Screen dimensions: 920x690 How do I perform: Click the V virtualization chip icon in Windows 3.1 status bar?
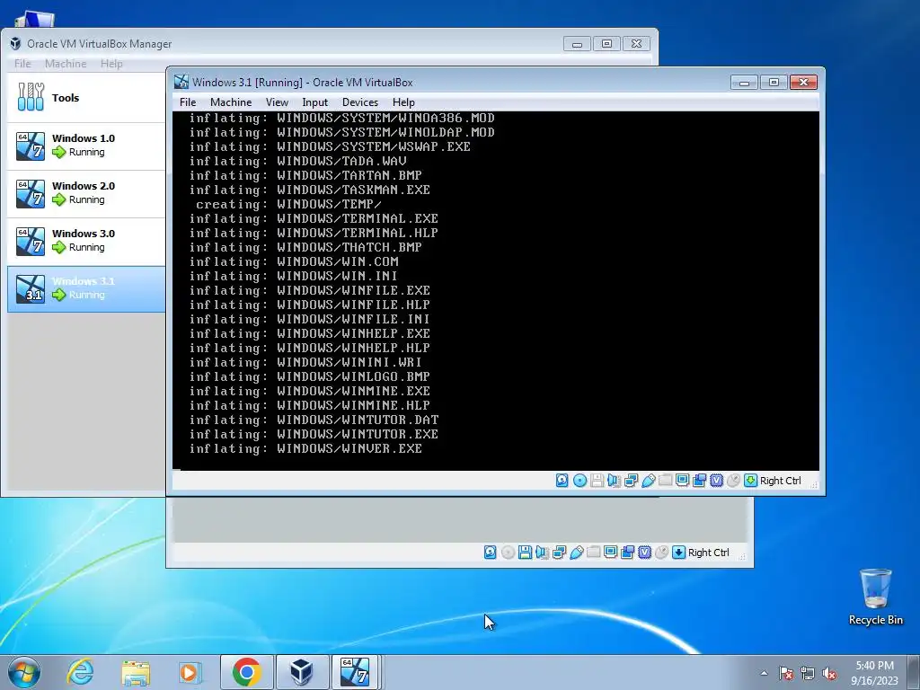click(716, 481)
